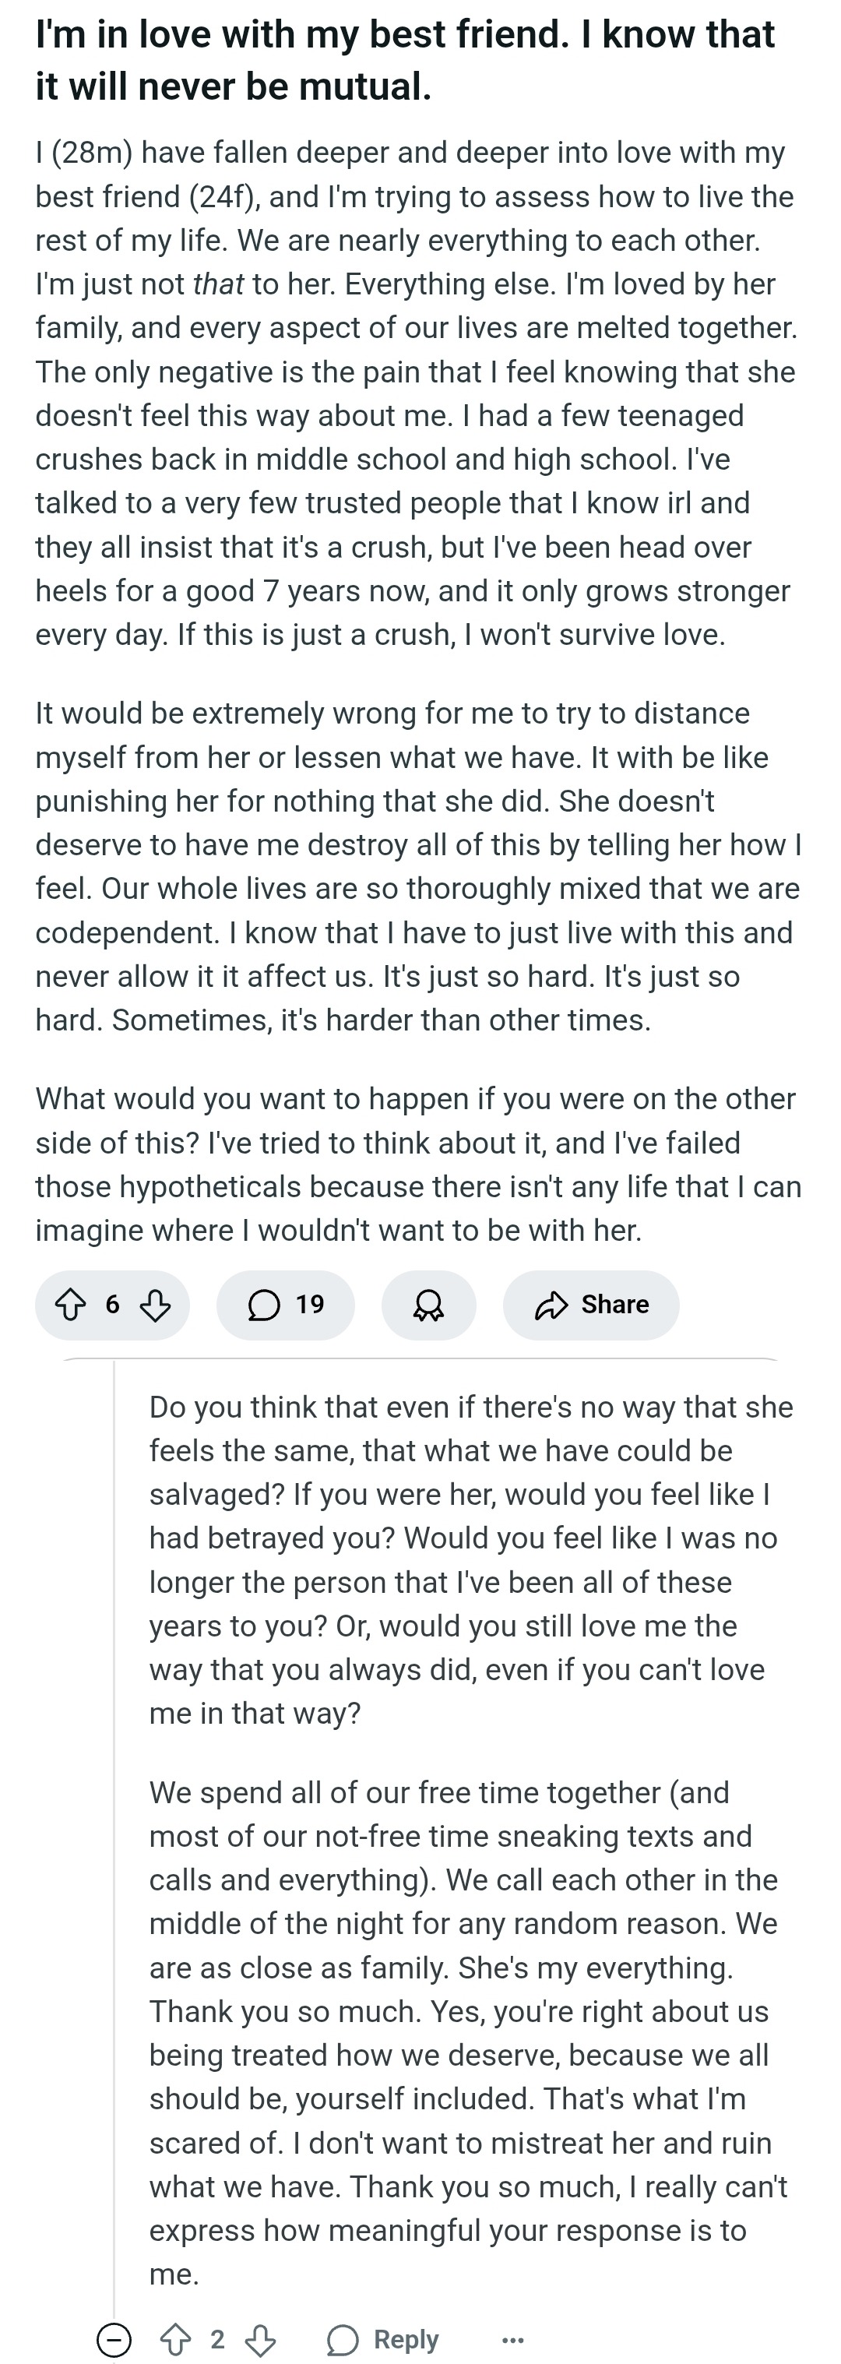The image size is (841, 2364).
Task: Open the 19 comments speech bubble
Action: click(x=285, y=1304)
